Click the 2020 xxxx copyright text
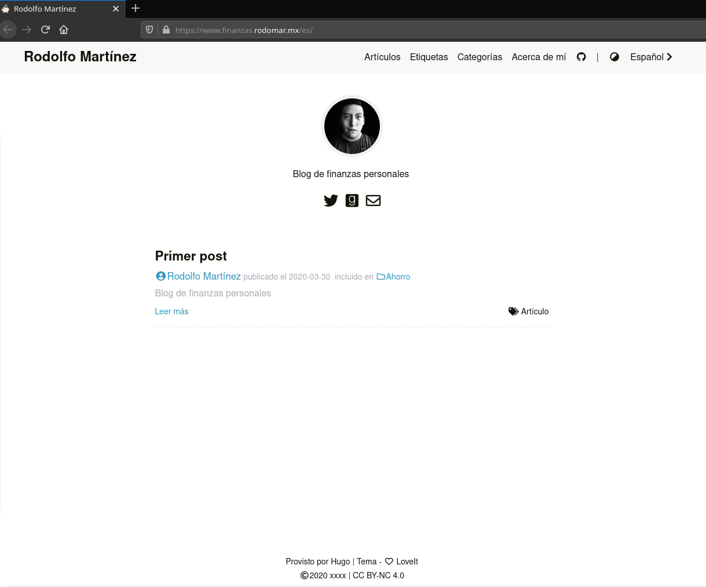 (x=328, y=575)
